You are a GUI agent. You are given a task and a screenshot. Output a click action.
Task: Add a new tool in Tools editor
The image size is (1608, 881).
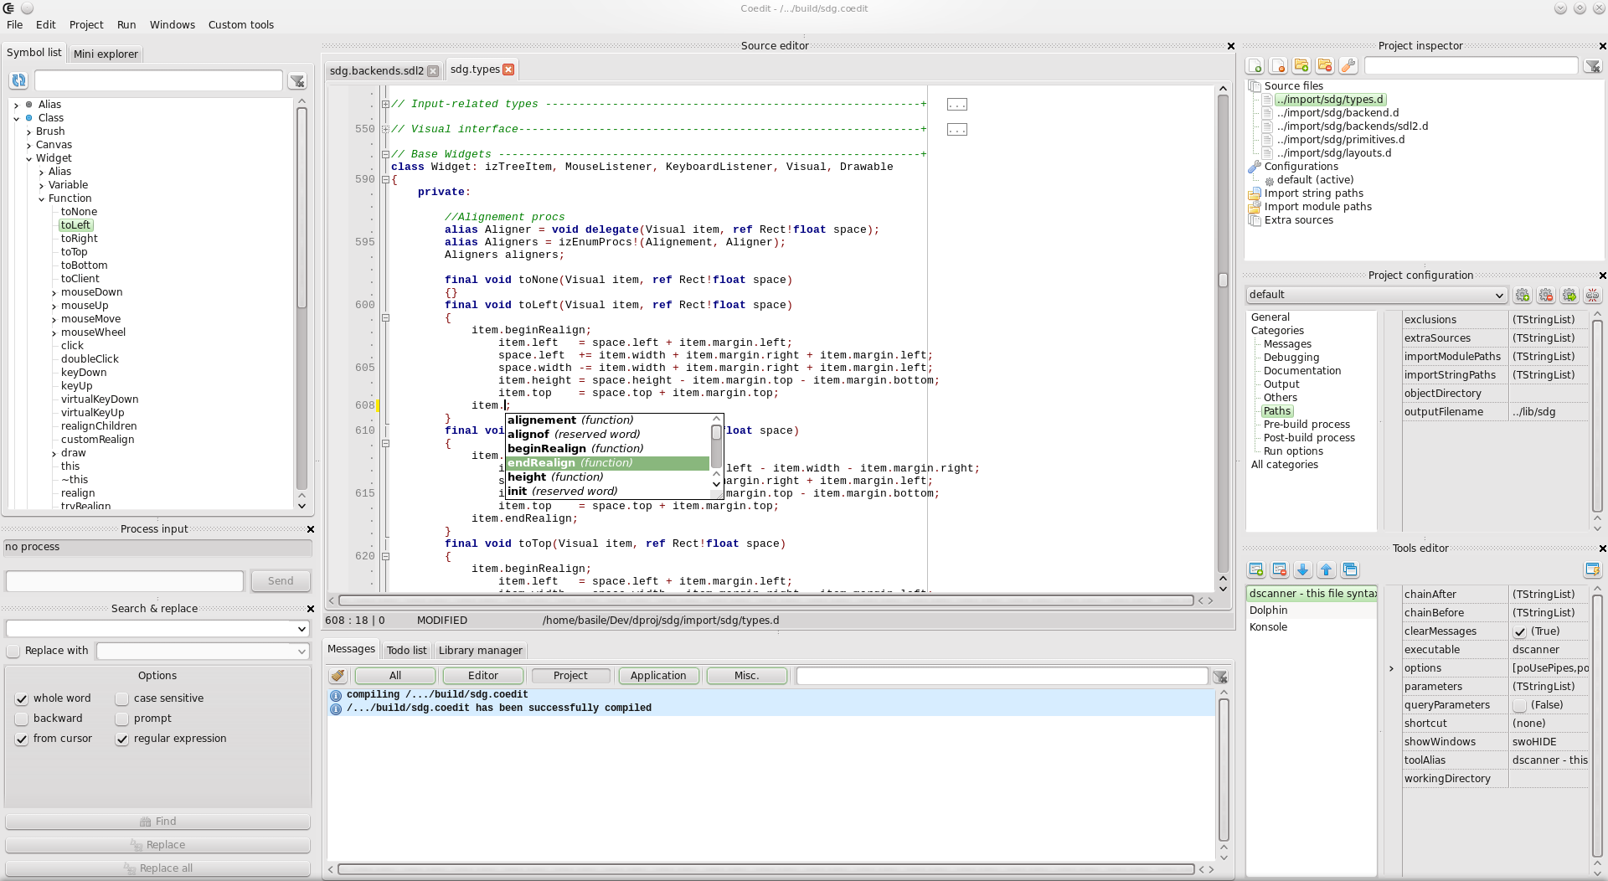[x=1256, y=570]
